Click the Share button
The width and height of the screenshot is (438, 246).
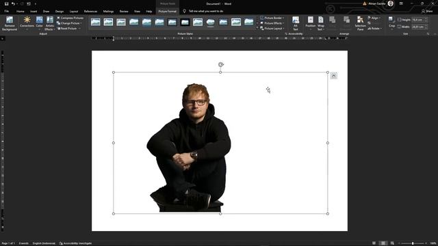pyautogui.click(x=427, y=11)
